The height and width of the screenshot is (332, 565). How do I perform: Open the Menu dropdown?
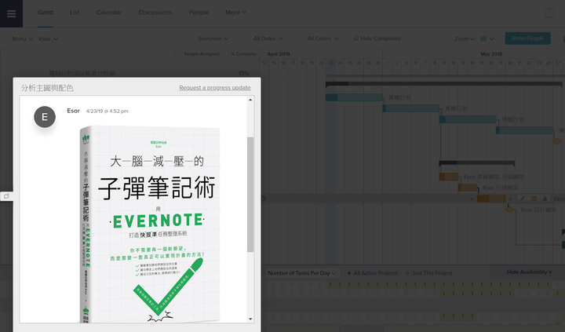click(23, 38)
